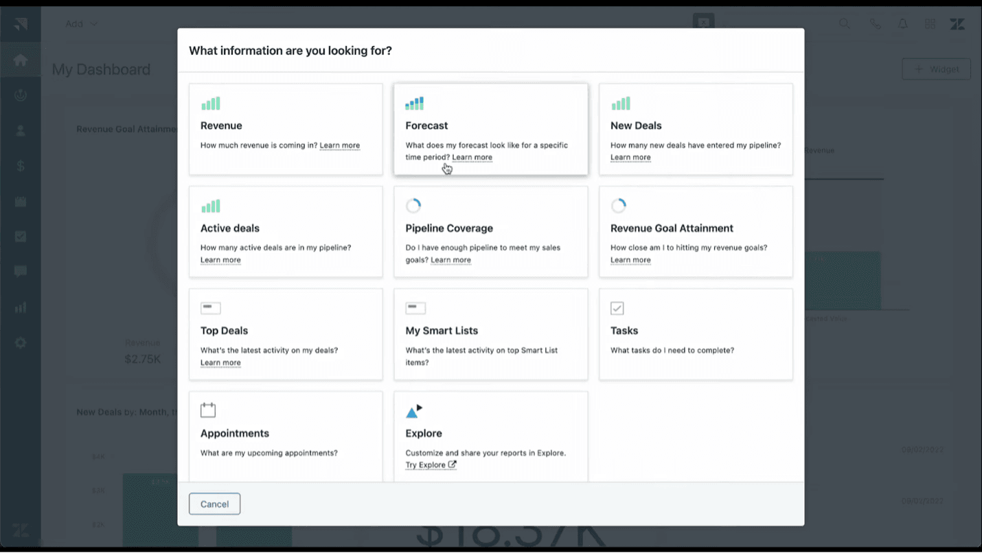Image resolution: width=982 pixels, height=555 pixels.
Task: Follow the Try Explore external link
Action: (x=431, y=465)
